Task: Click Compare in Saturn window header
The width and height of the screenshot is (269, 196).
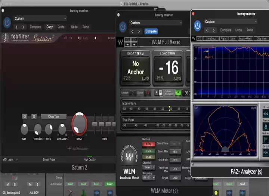Action: click(x=35, y=27)
